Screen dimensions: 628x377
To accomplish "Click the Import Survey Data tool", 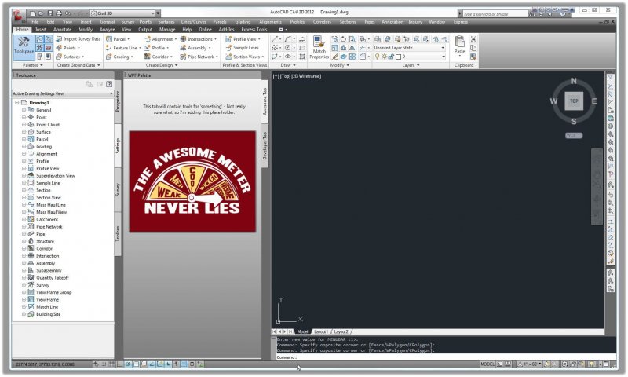I will pos(78,38).
